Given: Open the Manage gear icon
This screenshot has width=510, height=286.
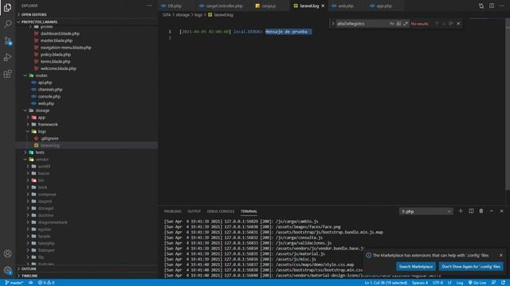Looking at the screenshot, I should [x=7, y=270].
